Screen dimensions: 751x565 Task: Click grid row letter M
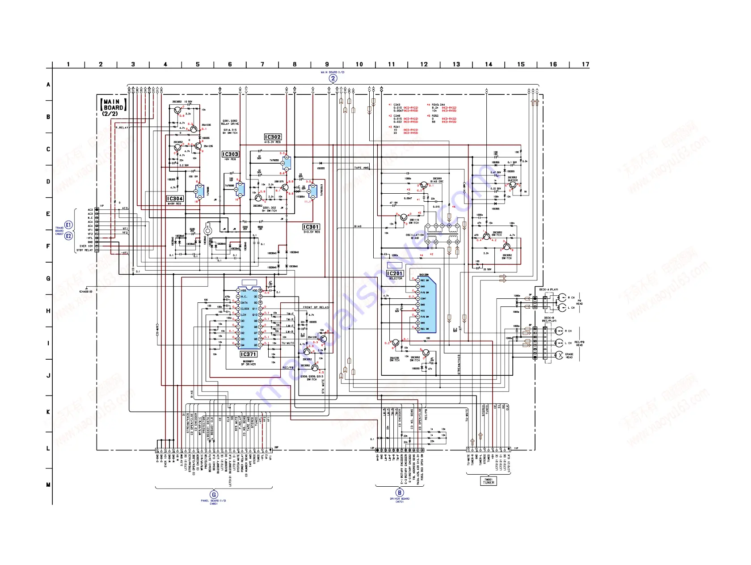48,484
